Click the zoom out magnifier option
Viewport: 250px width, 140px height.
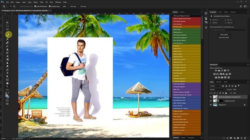(14, 6)
